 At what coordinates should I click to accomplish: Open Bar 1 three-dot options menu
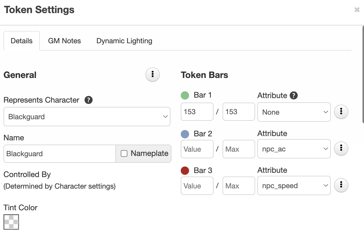pos(341,112)
